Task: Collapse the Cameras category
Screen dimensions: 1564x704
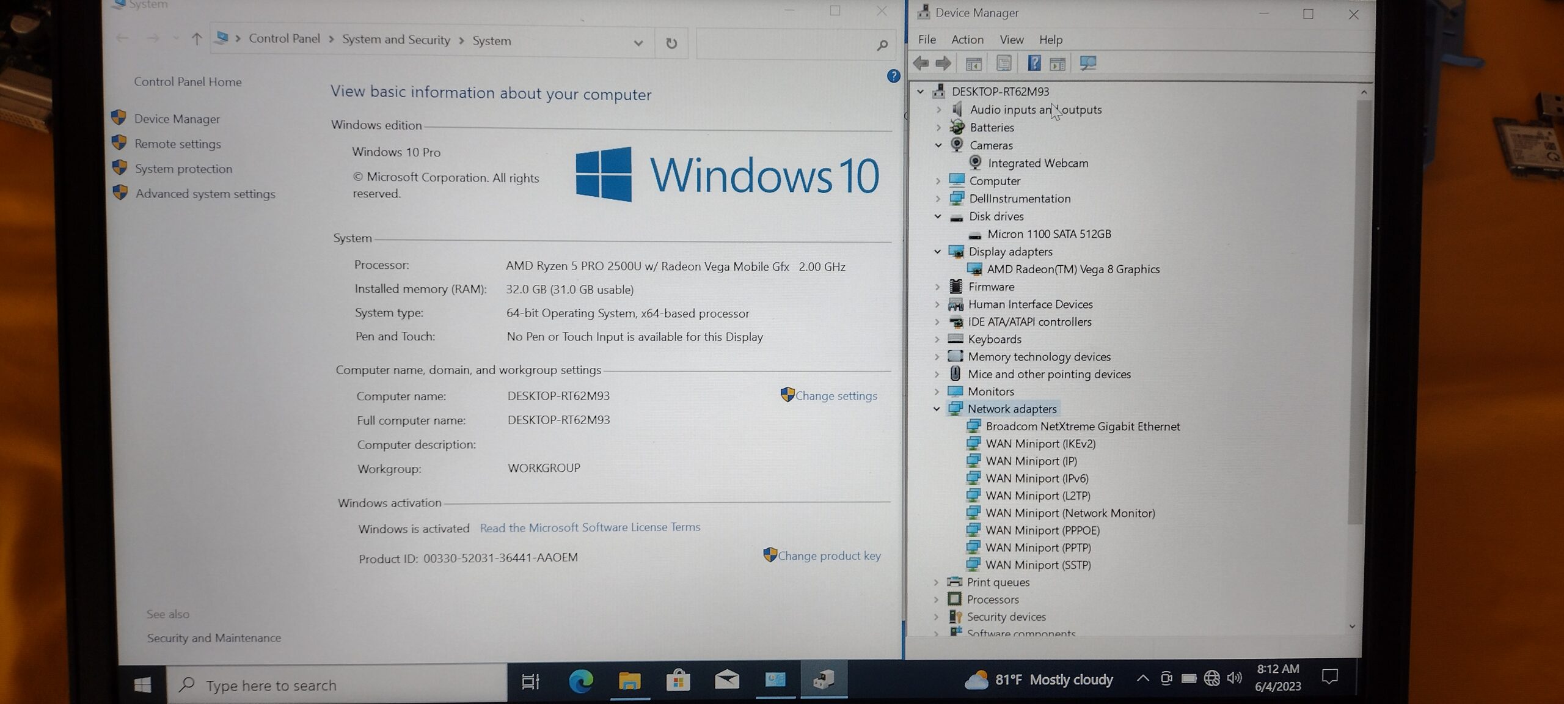Action: tap(938, 145)
